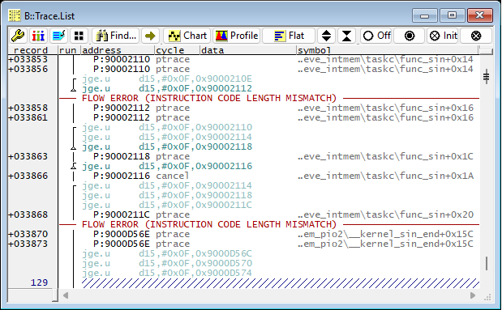Click the cancel cycle entry
This screenshot has width=502, height=310.
[172, 176]
